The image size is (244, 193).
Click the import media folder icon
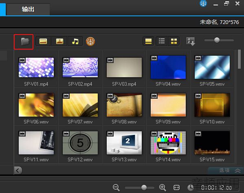(x=25, y=41)
